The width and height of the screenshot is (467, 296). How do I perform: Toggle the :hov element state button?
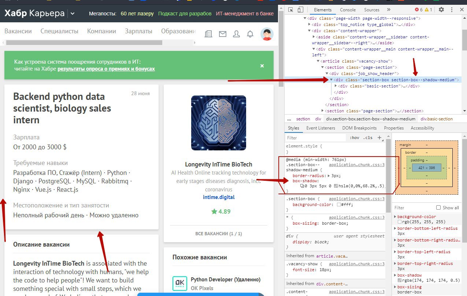tap(354, 138)
